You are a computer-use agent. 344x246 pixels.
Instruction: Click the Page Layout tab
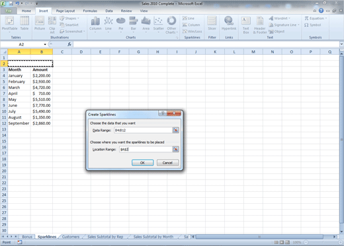pos(65,11)
